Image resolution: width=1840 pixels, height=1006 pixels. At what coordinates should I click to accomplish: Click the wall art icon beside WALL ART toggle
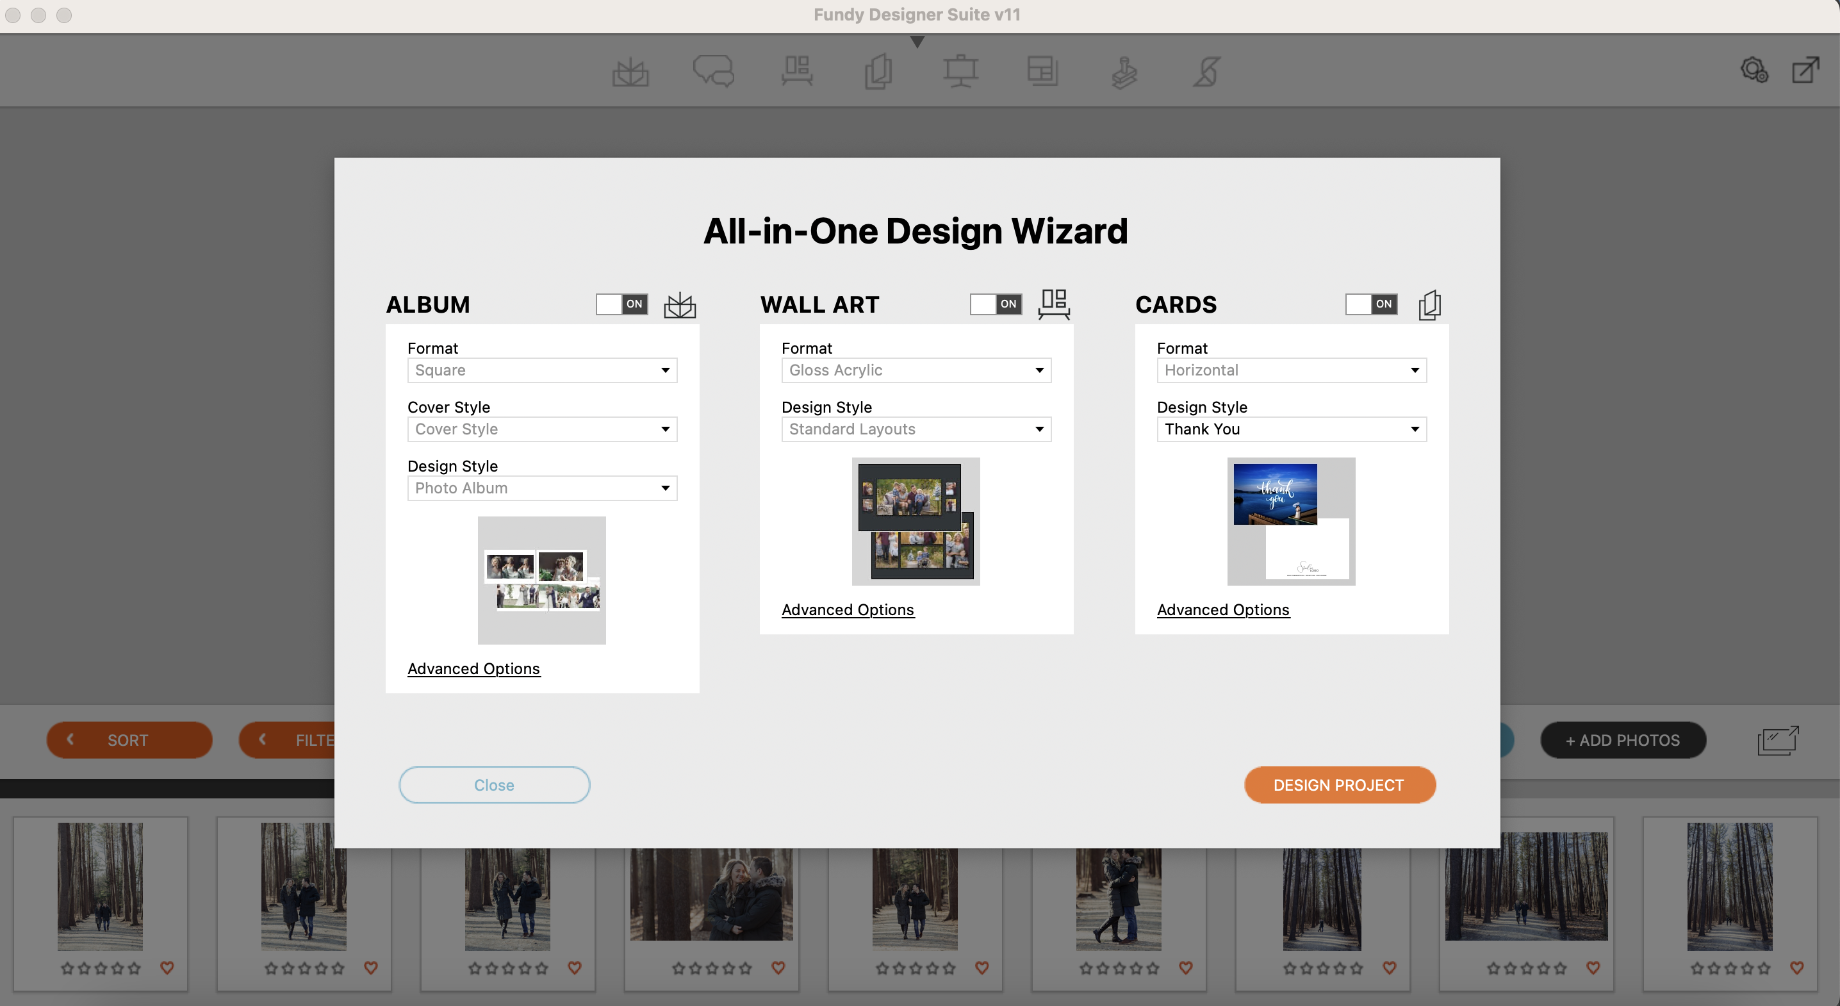point(1053,304)
